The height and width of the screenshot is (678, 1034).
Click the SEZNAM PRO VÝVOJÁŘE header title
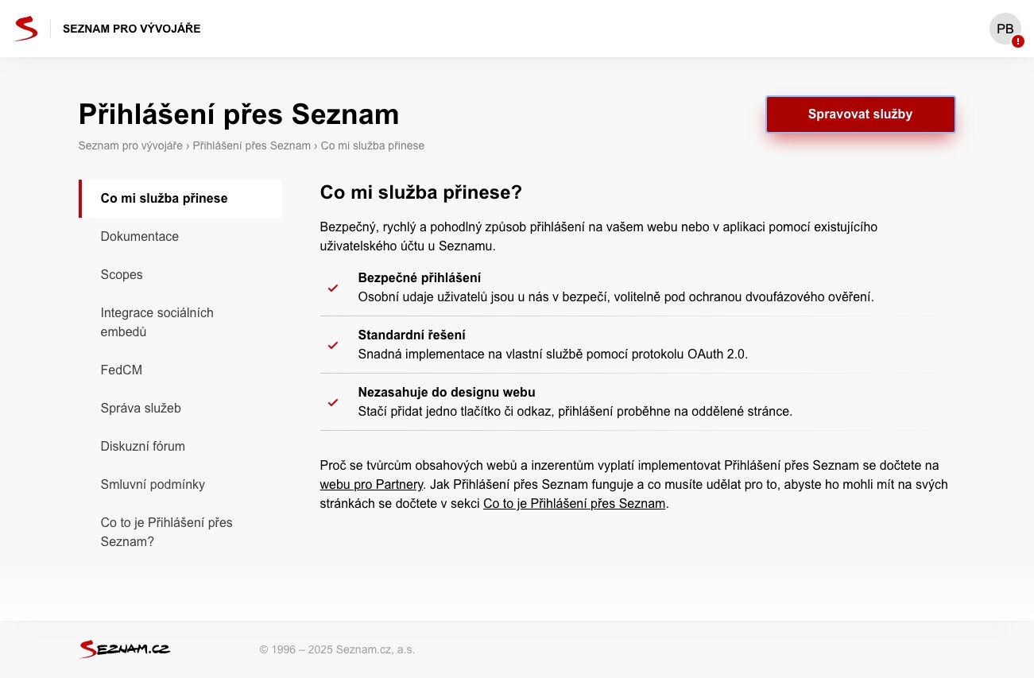pos(132,29)
